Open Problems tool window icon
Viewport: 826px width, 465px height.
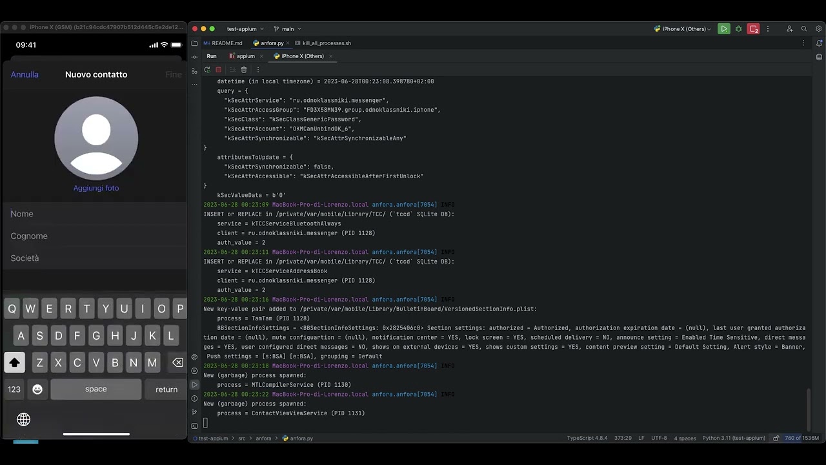click(x=194, y=398)
